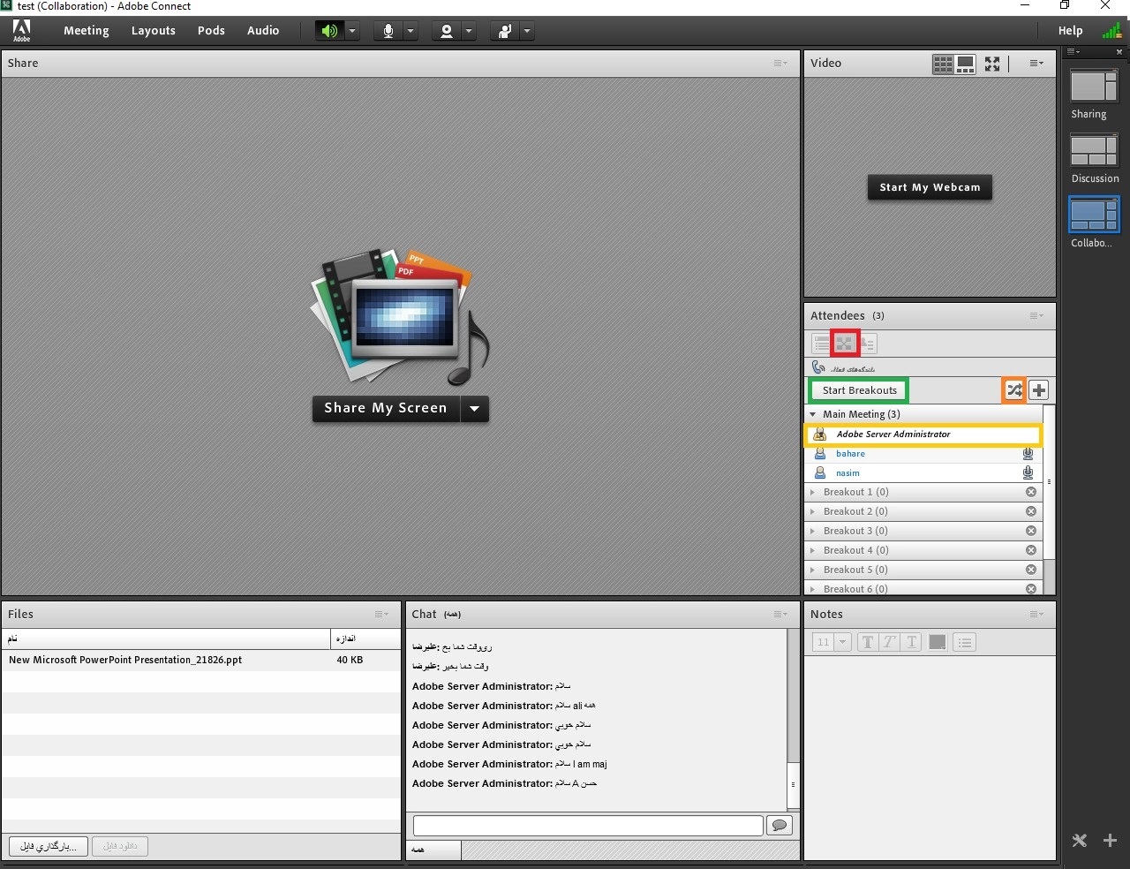The image size is (1130, 869).
Task: Open the Meeting menu
Action: tap(87, 30)
